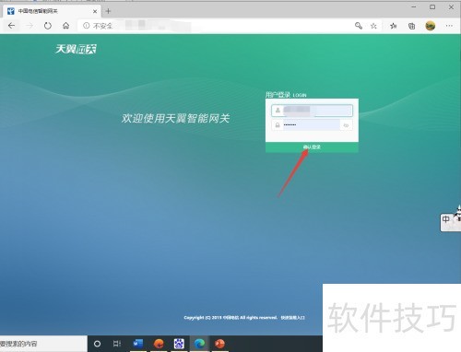The image size is (461, 352).
Task: Click the 天翼网关 logo
Action: 76,49
